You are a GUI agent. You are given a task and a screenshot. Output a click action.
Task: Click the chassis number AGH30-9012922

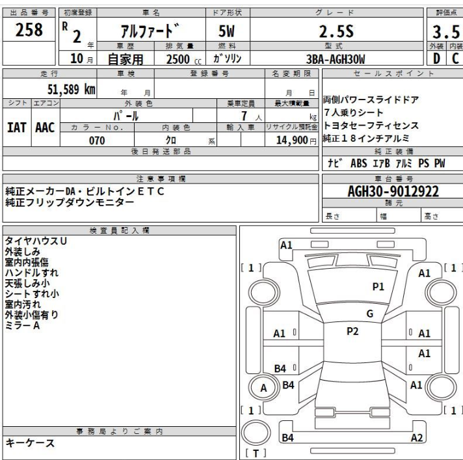(x=393, y=191)
